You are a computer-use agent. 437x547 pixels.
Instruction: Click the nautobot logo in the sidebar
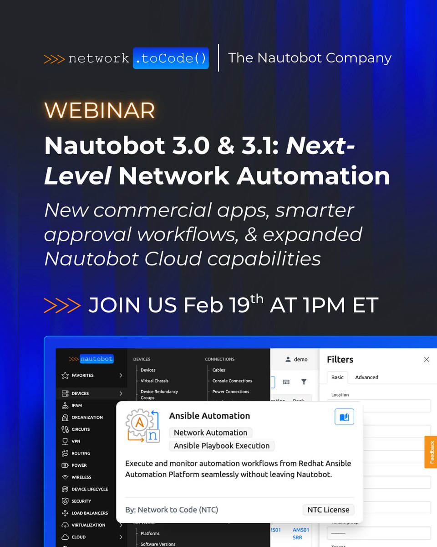[91, 359]
